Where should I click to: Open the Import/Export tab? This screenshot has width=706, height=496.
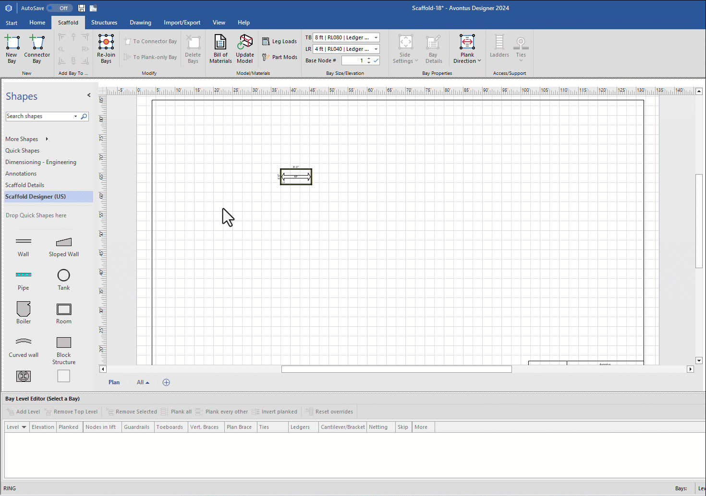[182, 23]
